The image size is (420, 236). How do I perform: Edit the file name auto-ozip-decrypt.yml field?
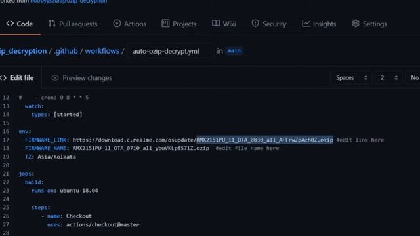click(x=171, y=51)
